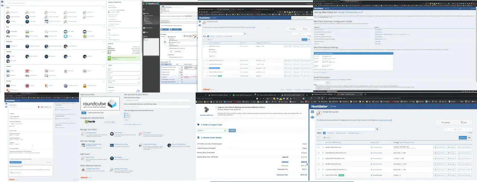Expand the support@123how2do.com account row

323,158
